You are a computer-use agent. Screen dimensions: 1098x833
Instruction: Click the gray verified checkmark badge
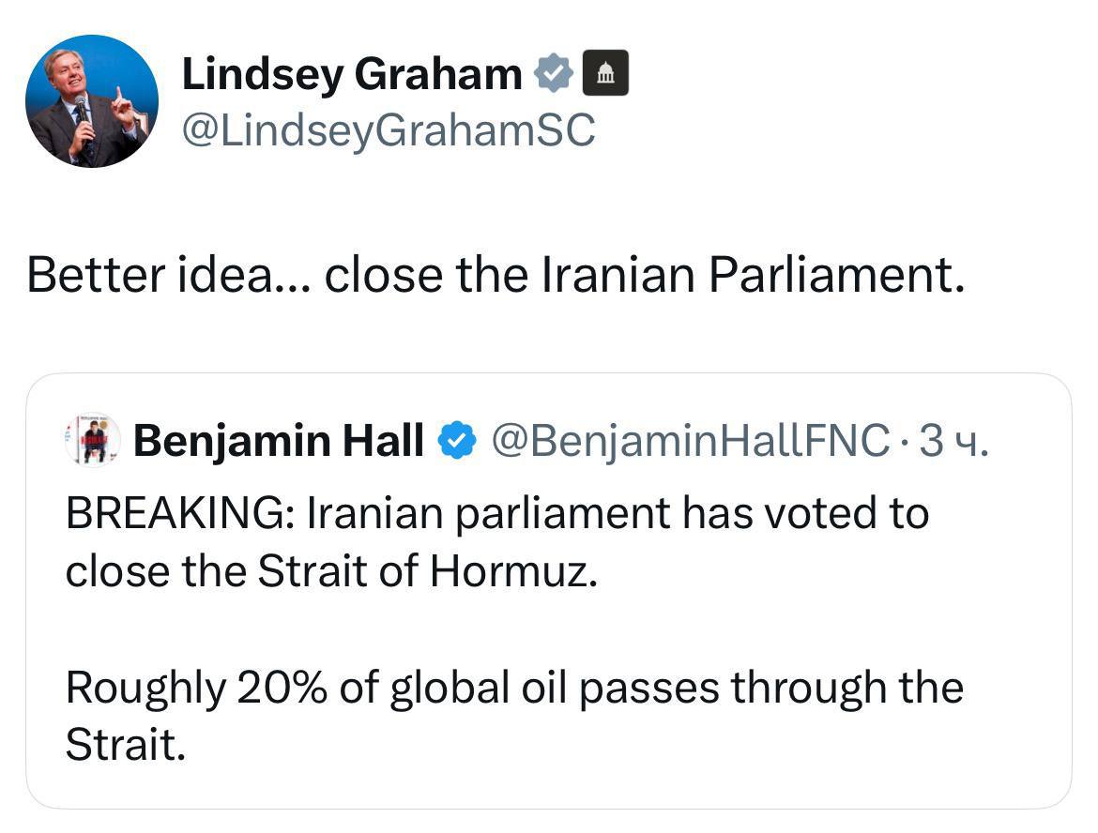click(x=554, y=73)
